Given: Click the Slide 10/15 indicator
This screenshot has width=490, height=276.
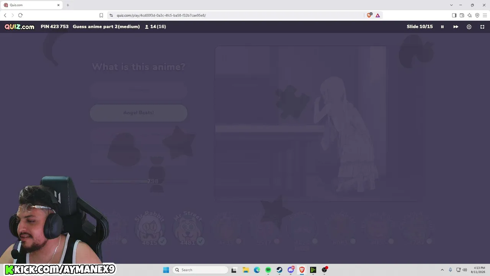Looking at the screenshot, I should [420, 27].
